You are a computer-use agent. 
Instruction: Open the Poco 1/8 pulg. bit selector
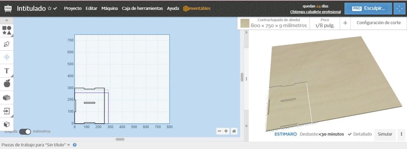[x=325, y=23]
